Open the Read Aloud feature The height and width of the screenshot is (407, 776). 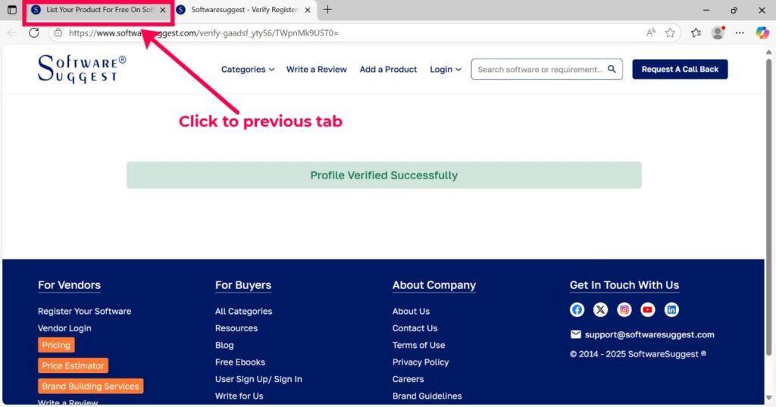(x=651, y=33)
